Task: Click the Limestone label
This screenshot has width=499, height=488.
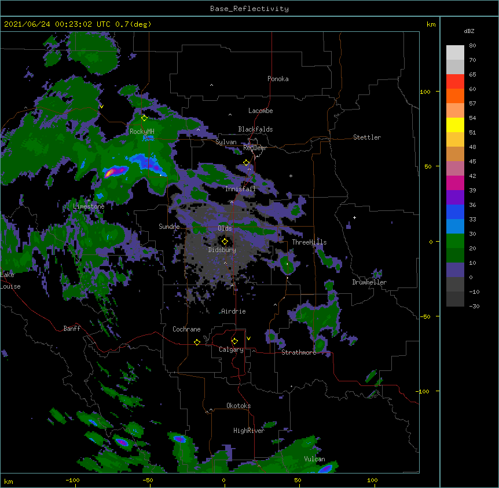Action: [x=89, y=206]
